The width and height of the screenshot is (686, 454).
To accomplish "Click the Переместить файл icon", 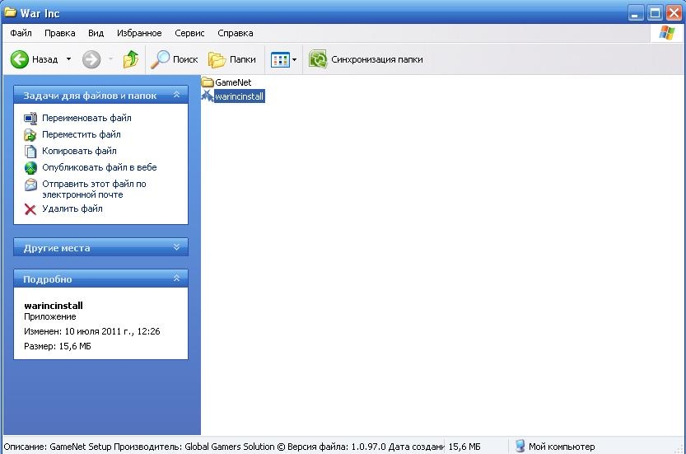I will coord(30,135).
